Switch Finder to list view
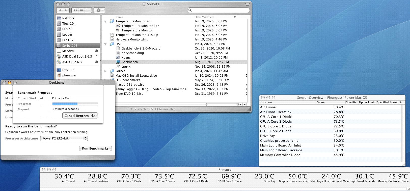The image size is (410, 191). click(x=81, y=10)
